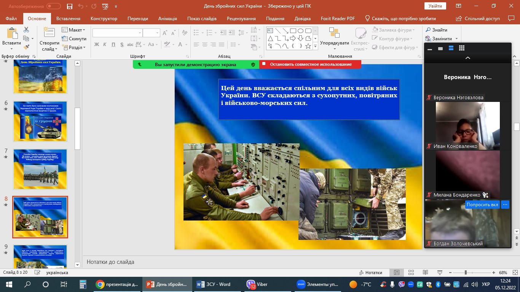Select slide 6 thumbnail
520x292 pixels.
pos(40,121)
